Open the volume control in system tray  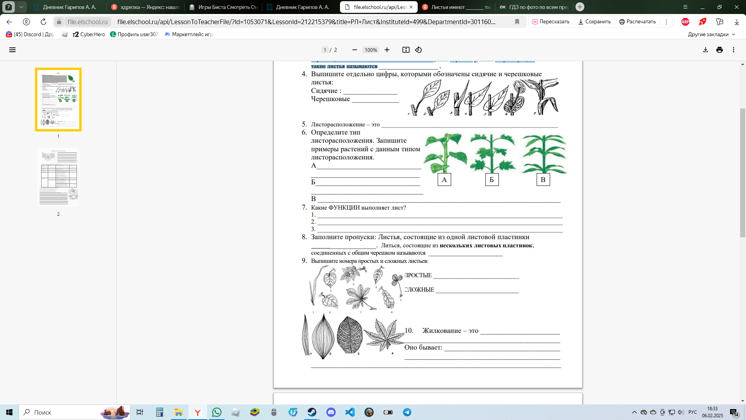[x=681, y=412]
